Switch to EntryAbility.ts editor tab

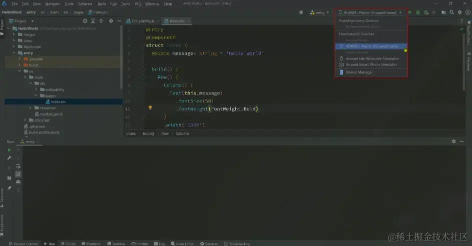click(x=143, y=21)
